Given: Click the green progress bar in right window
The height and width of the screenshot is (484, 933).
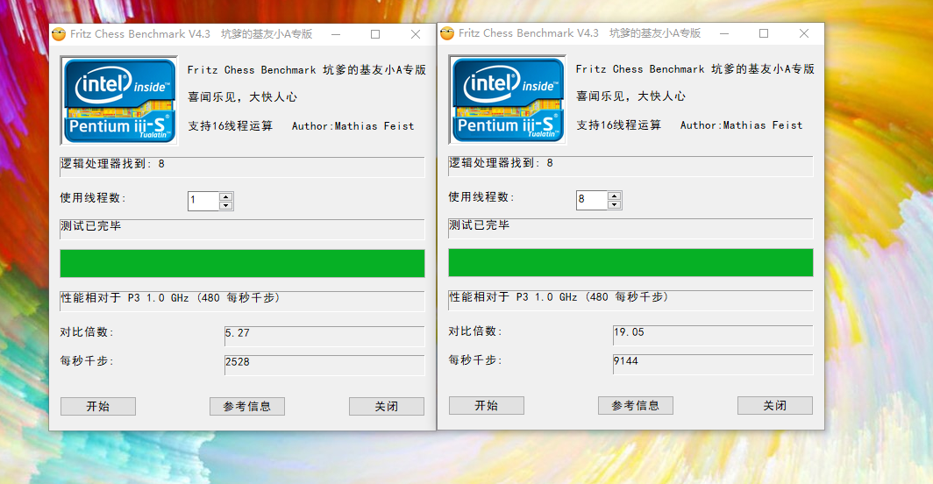Looking at the screenshot, I should [630, 262].
